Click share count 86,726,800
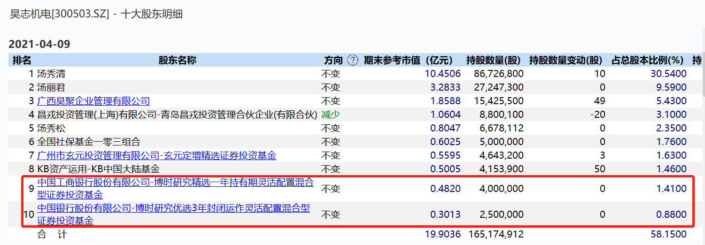Screen dimensions: 705x245 click(x=499, y=74)
